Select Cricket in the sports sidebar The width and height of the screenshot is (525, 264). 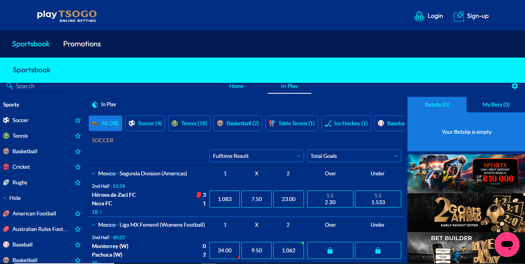21,167
